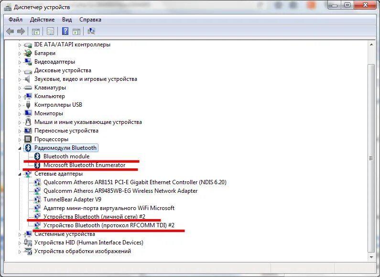Click the Device Manager title bar icon
Screen dimensions: 380x277
[8, 7]
